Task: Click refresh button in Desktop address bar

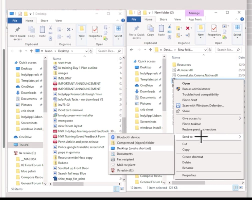Action: tap(91, 51)
